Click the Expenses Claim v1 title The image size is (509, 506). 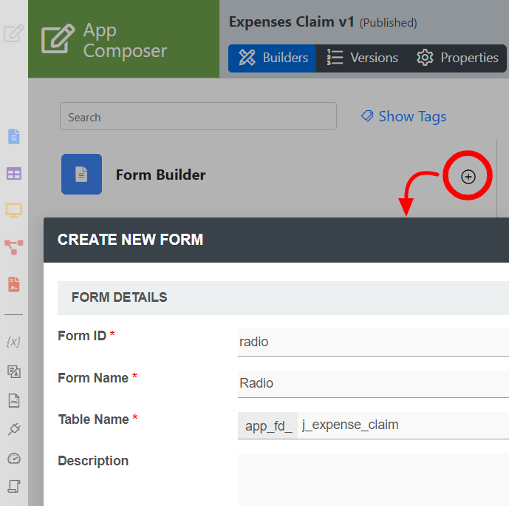tap(292, 22)
